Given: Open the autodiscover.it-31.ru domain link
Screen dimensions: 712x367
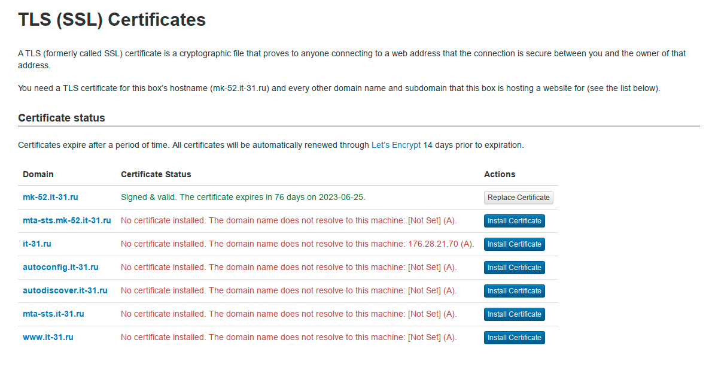Looking at the screenshot, I should click(x=65, y=290).
